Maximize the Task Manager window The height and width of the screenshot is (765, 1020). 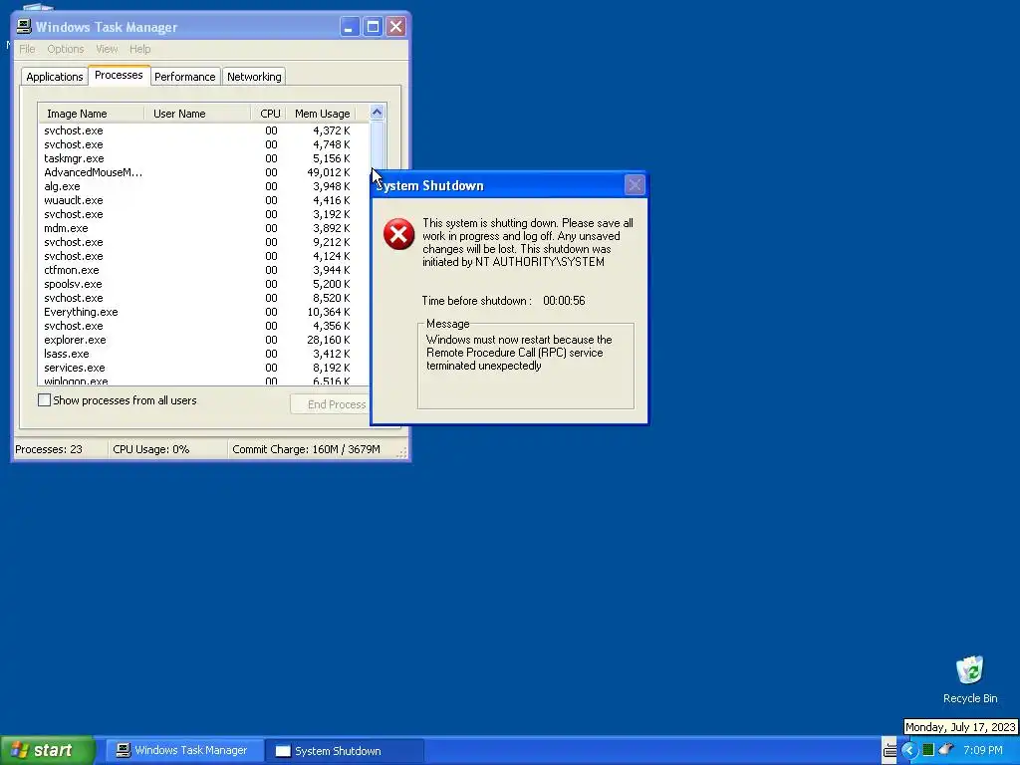pos(373,27)
